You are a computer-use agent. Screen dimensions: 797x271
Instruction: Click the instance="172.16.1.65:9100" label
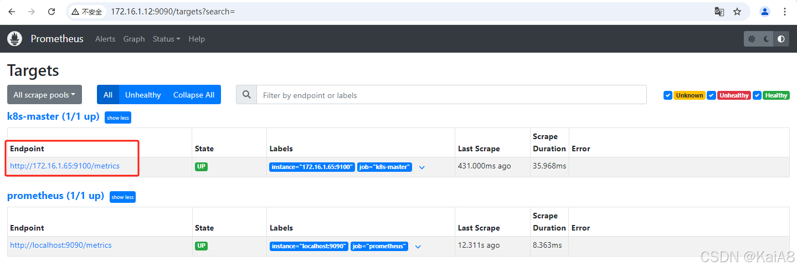(x=312, y=167)
